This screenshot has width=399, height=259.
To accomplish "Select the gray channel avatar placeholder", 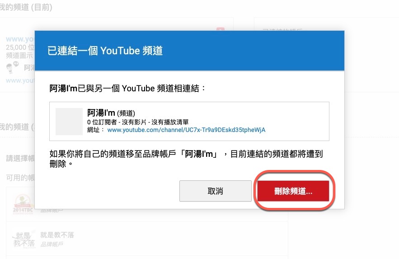I will coord(69,121).
